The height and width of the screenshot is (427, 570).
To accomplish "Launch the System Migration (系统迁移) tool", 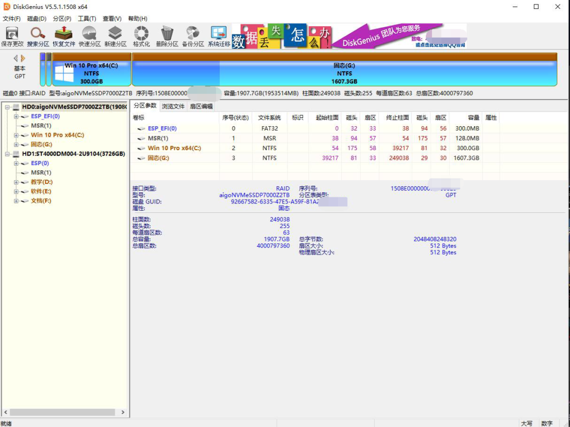I will (x=219, y=36).
